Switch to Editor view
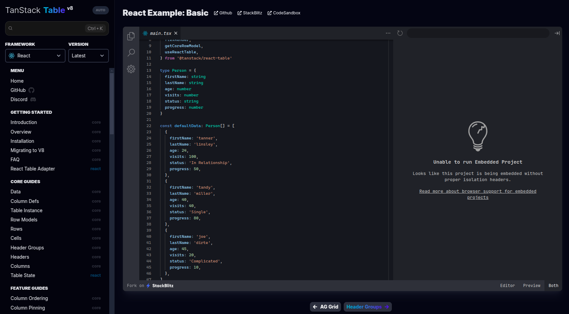569x314 pixels. [508, 286]
